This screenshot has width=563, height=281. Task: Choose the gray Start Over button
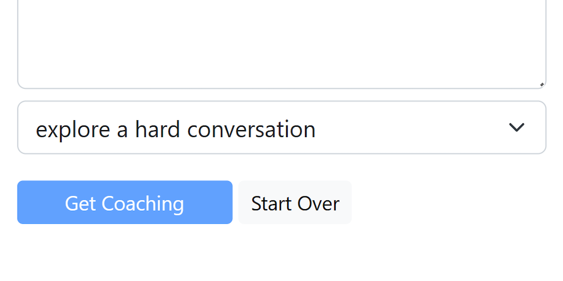[x=295, y=203]
